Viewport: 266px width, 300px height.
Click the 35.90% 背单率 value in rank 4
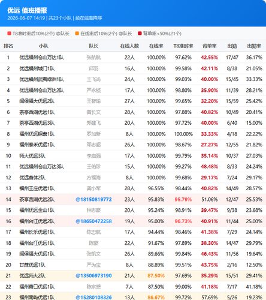[210, 91]
